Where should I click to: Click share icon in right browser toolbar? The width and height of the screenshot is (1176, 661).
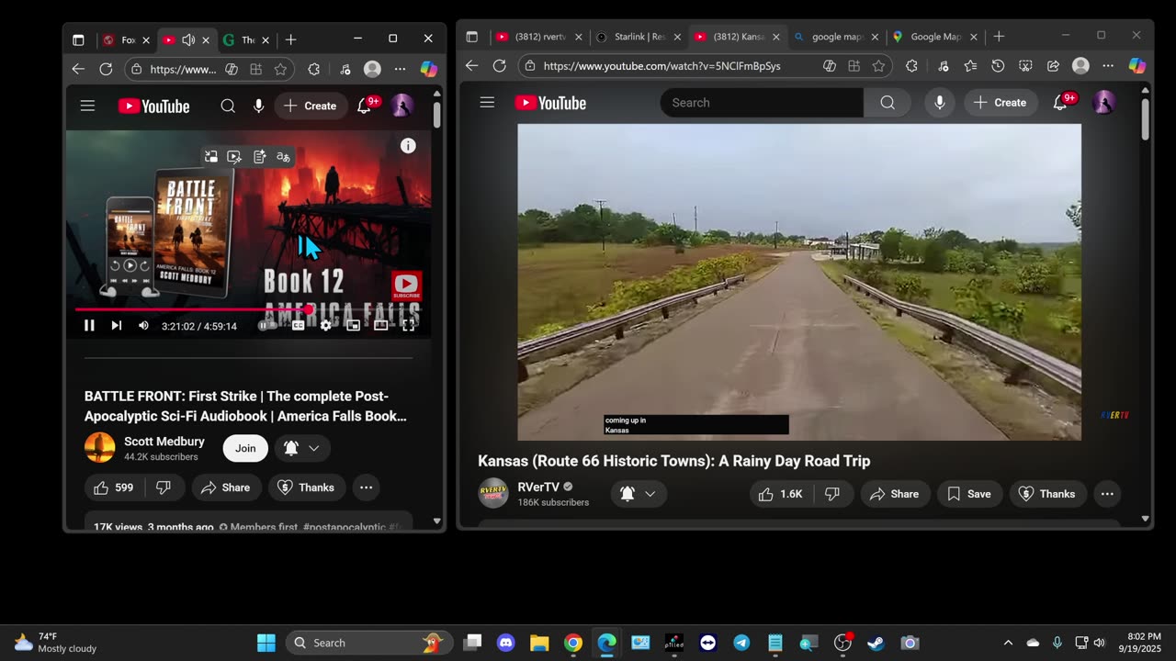point(1053,66)
